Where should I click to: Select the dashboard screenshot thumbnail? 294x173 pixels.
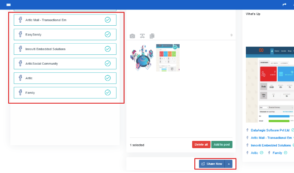pos(168,58)
